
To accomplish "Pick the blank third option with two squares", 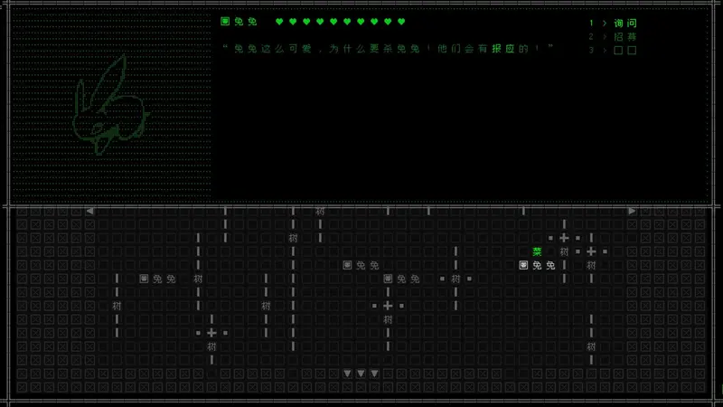I will [x=625, y=51].
